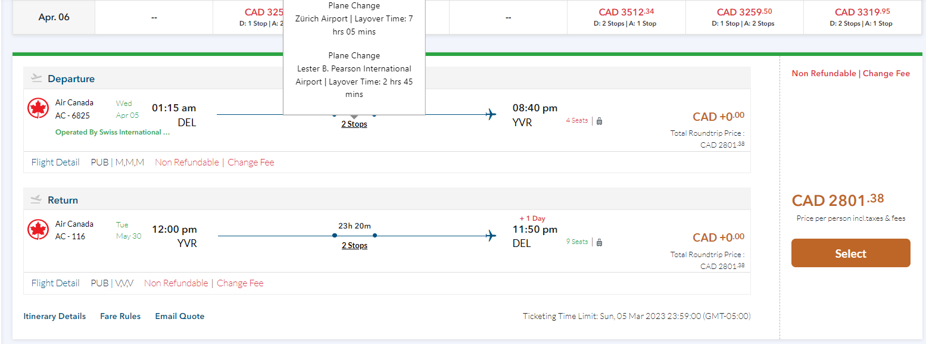The height and width of the screenshot is (344, 926).
Task: Click the airplane icon before YVR arrival
Action: 491,114
